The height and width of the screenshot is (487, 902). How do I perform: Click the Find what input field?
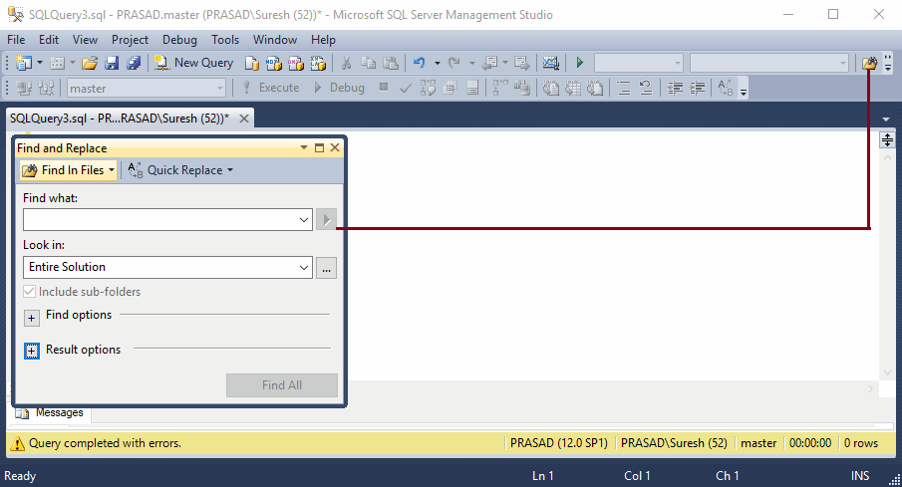pyautogui.click(x=168, y=220)
